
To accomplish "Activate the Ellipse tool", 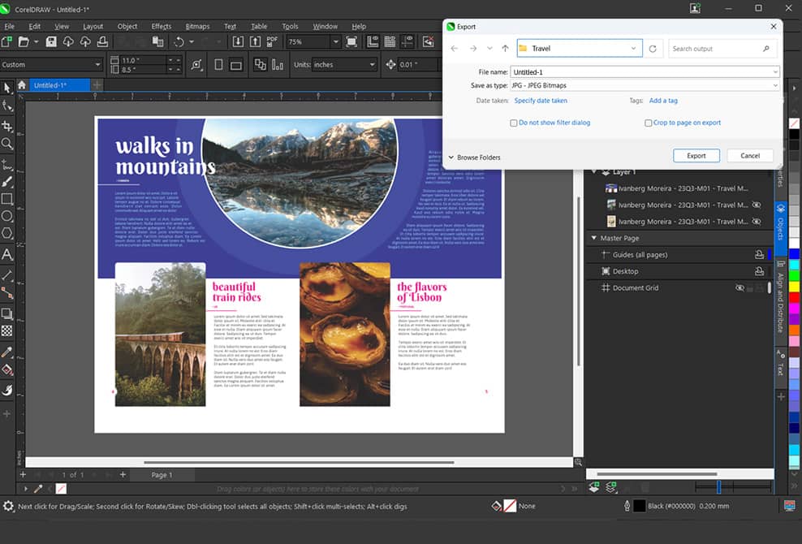I will point(7,216).
